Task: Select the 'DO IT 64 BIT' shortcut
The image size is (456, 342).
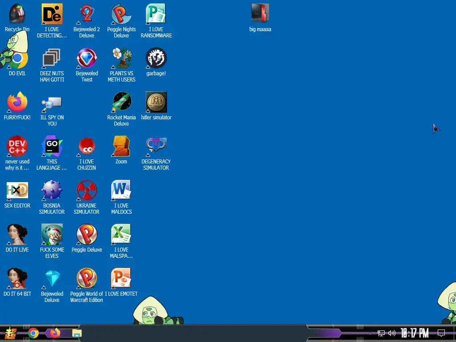Action: (x=17, y=278)
